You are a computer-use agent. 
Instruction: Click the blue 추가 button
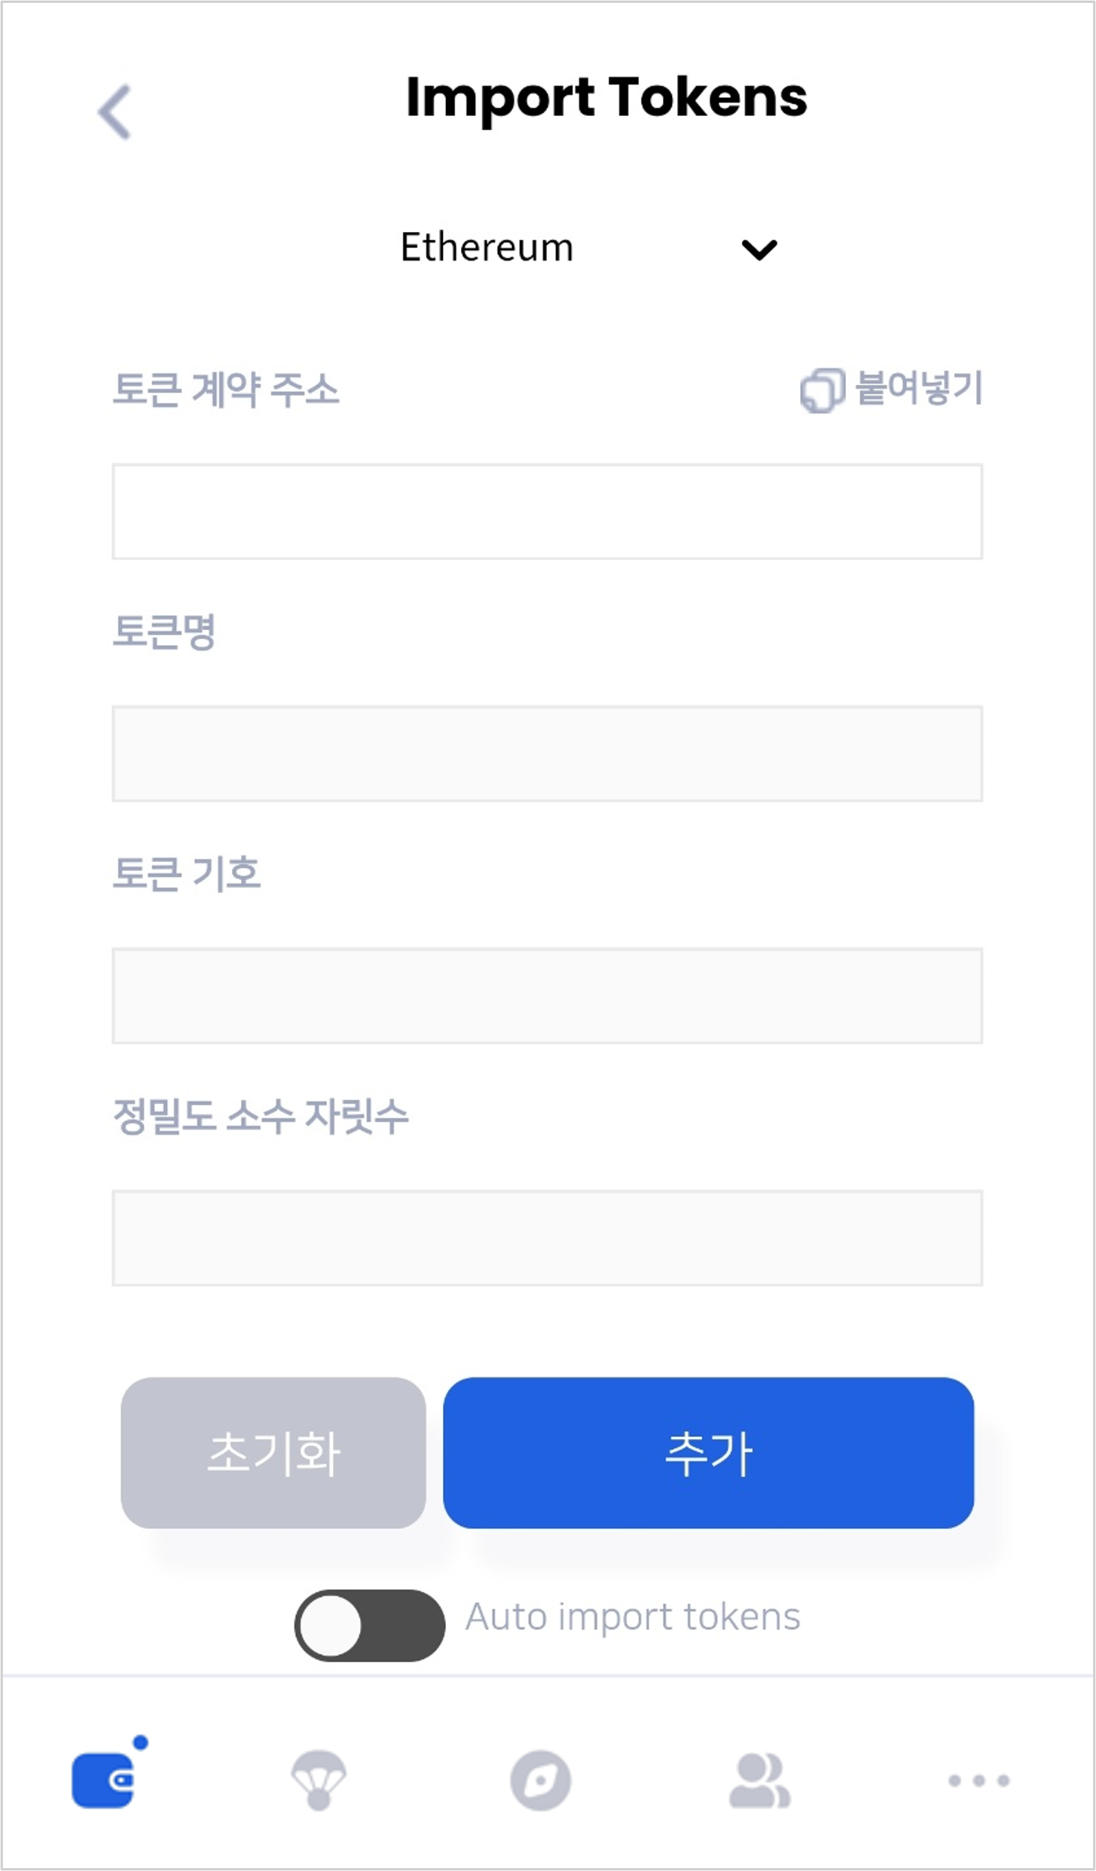[708, 1453]
